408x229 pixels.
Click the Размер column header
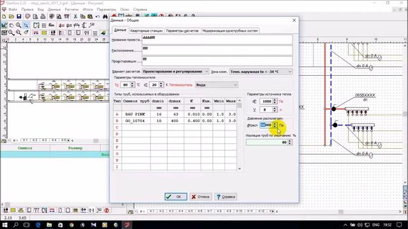click(x=75, y=148)
